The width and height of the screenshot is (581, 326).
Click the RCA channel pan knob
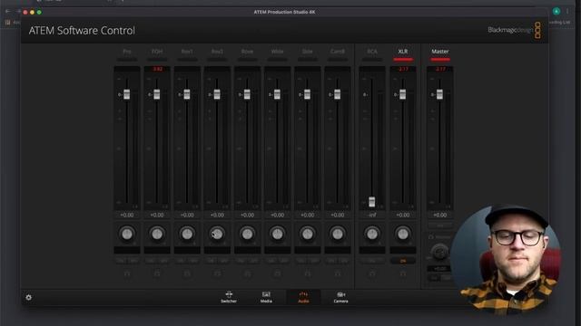coord(372,234)
